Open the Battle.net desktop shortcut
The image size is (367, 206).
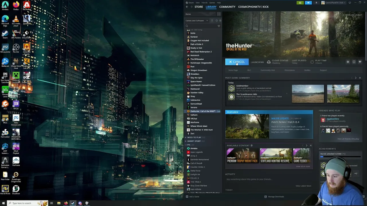5,62
